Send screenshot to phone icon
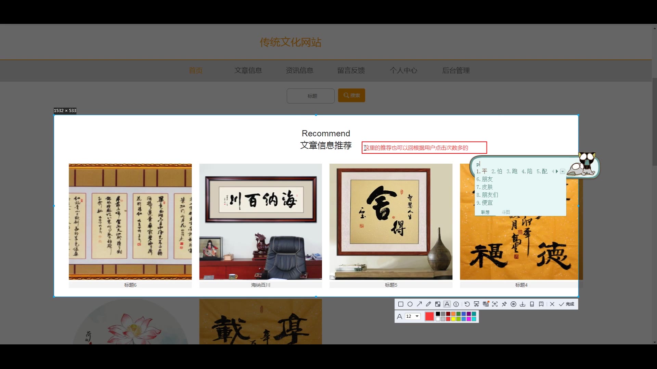 532,304
